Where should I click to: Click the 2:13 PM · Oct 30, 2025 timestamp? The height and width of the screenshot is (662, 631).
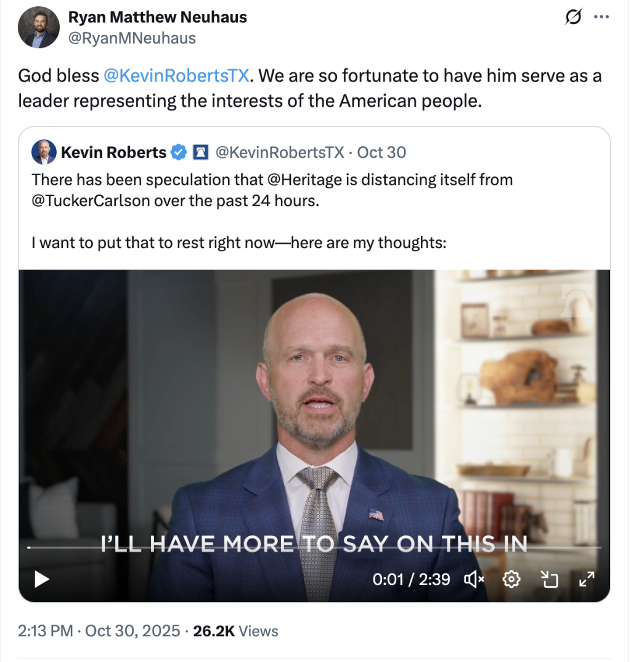[99, 631]
